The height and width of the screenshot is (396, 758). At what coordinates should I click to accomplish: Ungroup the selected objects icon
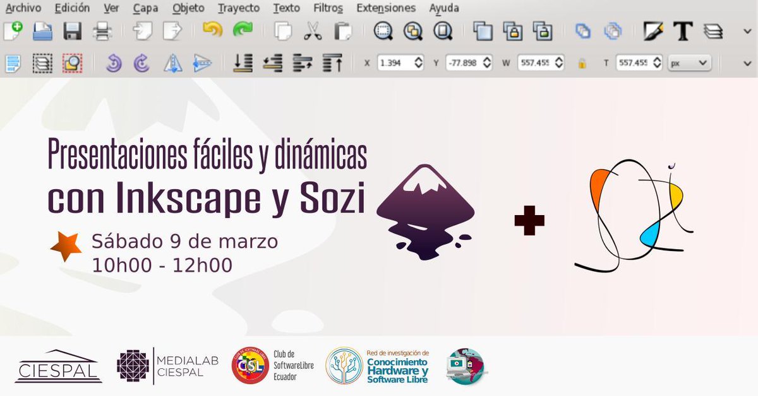(x=613, y=31)
